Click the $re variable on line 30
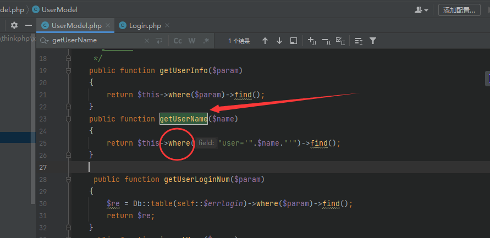This screenshot has width=490, height=238. point(113,203)
